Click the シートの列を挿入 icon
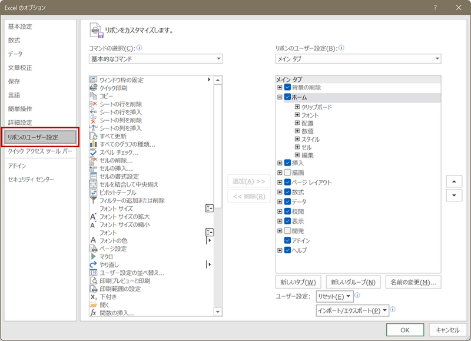The height and width of the screenshot is (341, 471). [x=94, y=128]
